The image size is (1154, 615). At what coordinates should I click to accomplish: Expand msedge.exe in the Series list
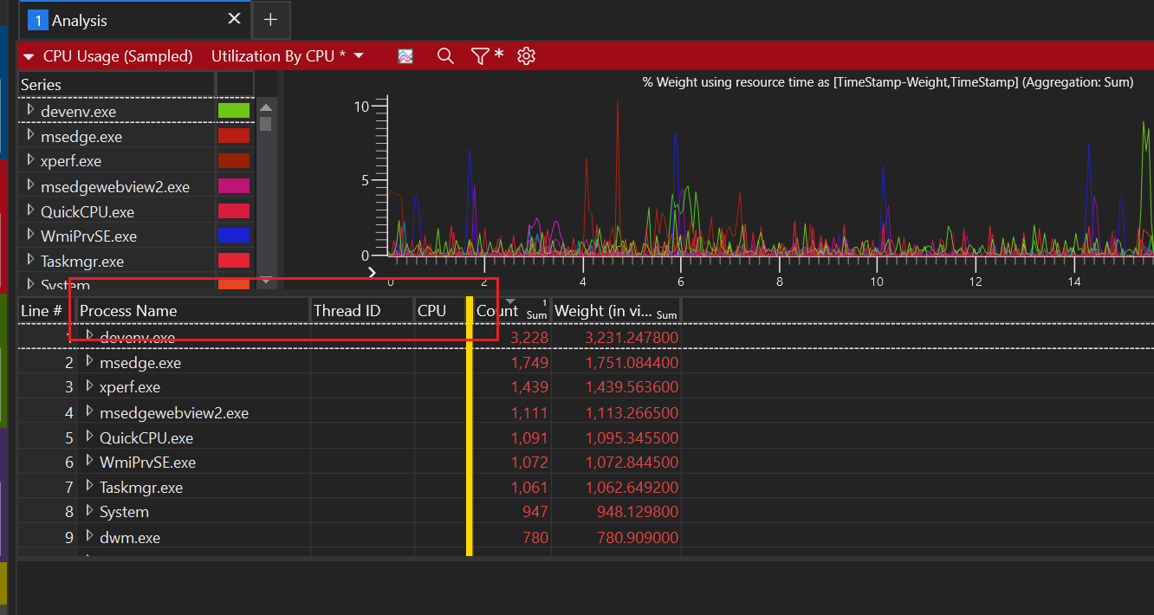coord(31,136)
